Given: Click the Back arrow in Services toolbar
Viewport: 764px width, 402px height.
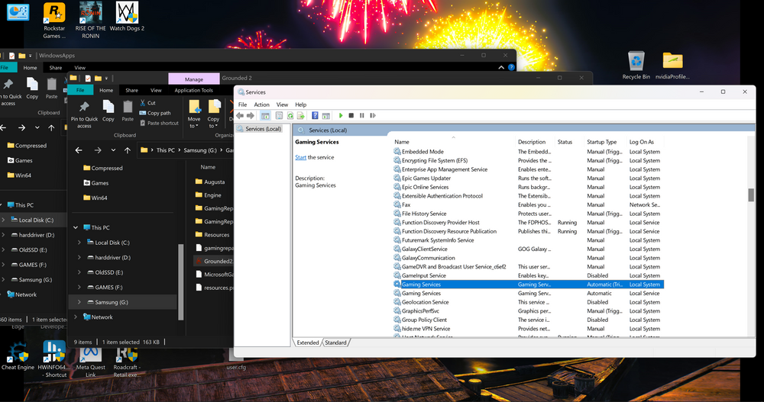Looking at the screenshot, I should [240, 115].
